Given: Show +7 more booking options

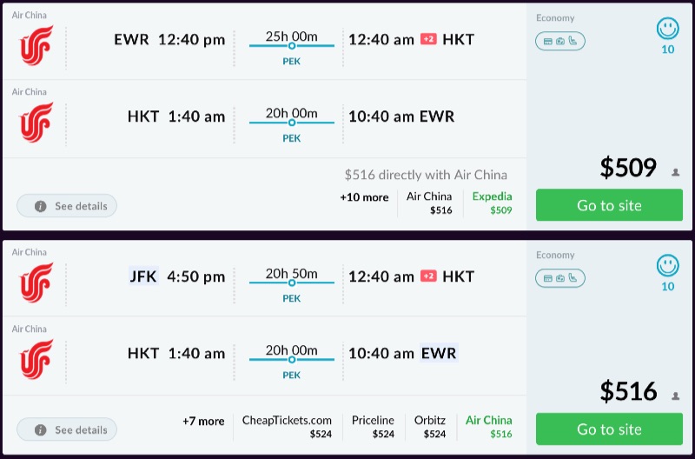Looking at the screenshot, I should pyautogui.click(x=203, y=422).
